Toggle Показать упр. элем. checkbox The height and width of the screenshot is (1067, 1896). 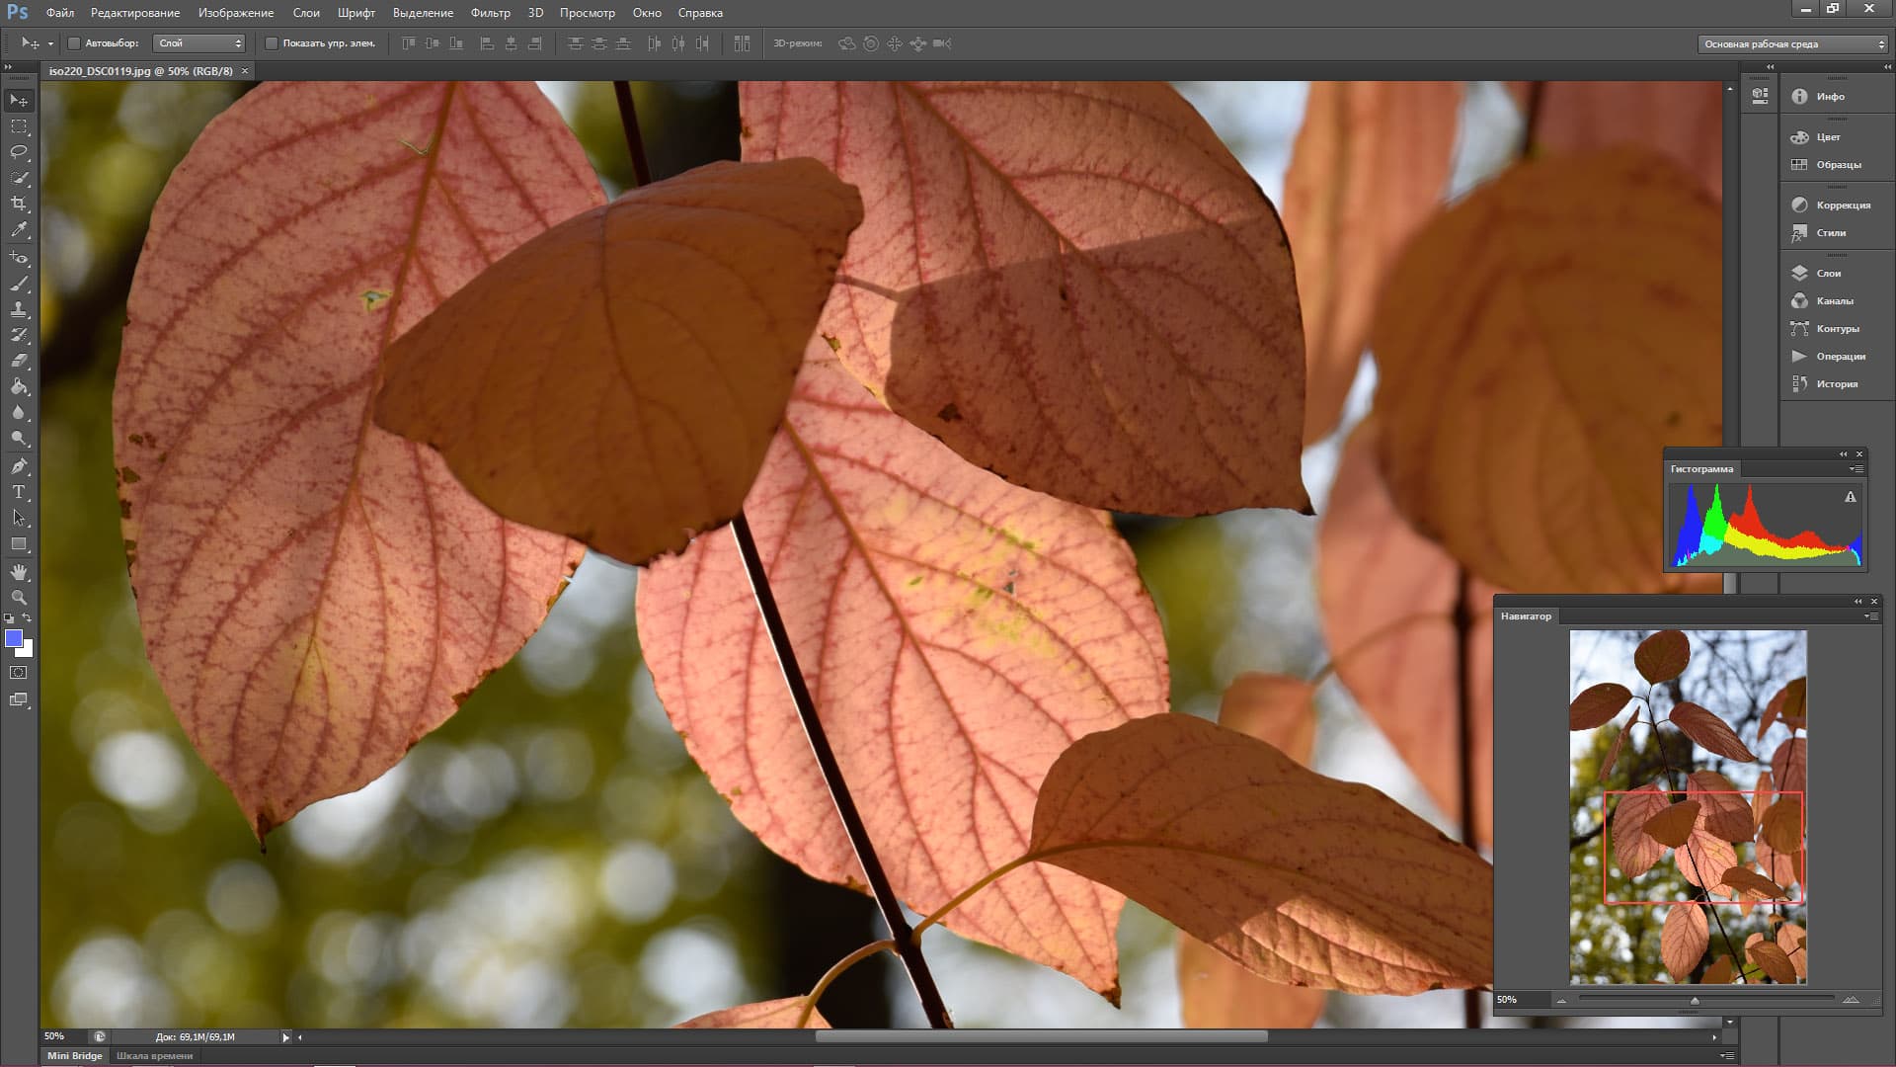(x=272, y=43)
